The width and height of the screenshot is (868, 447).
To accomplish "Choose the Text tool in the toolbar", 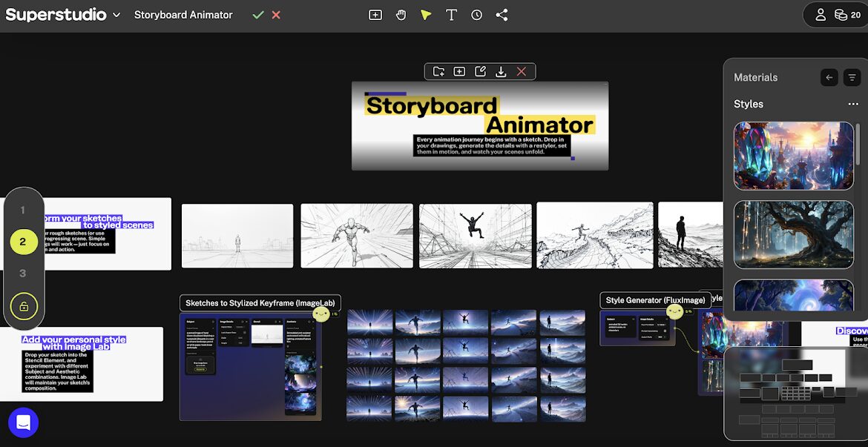I will [451, 15].
